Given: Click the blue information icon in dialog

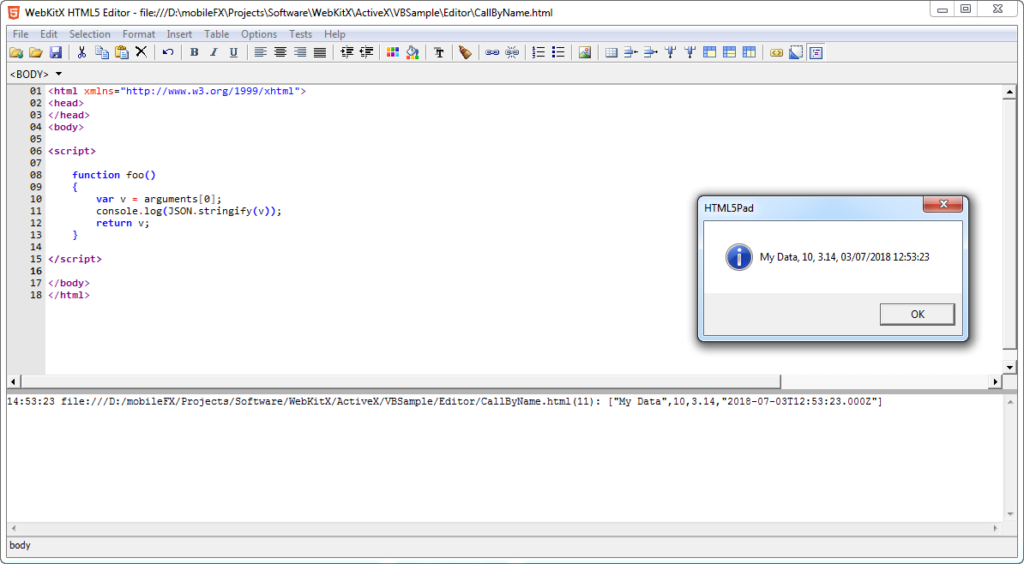Looking at the screenshot, I should (x=738, y=257).
